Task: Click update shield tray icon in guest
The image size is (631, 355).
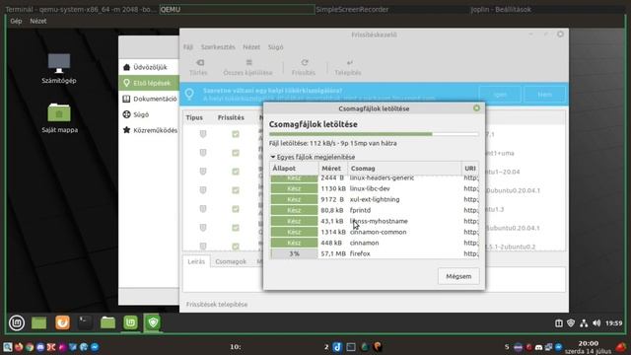Action: [x=571, y=322]
